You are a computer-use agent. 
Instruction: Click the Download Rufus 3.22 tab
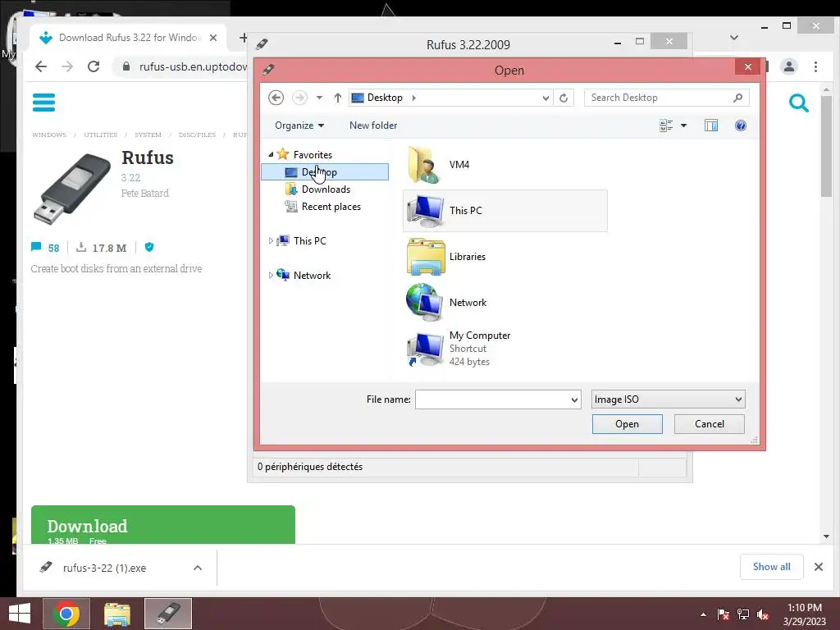(x=129, y=38)
